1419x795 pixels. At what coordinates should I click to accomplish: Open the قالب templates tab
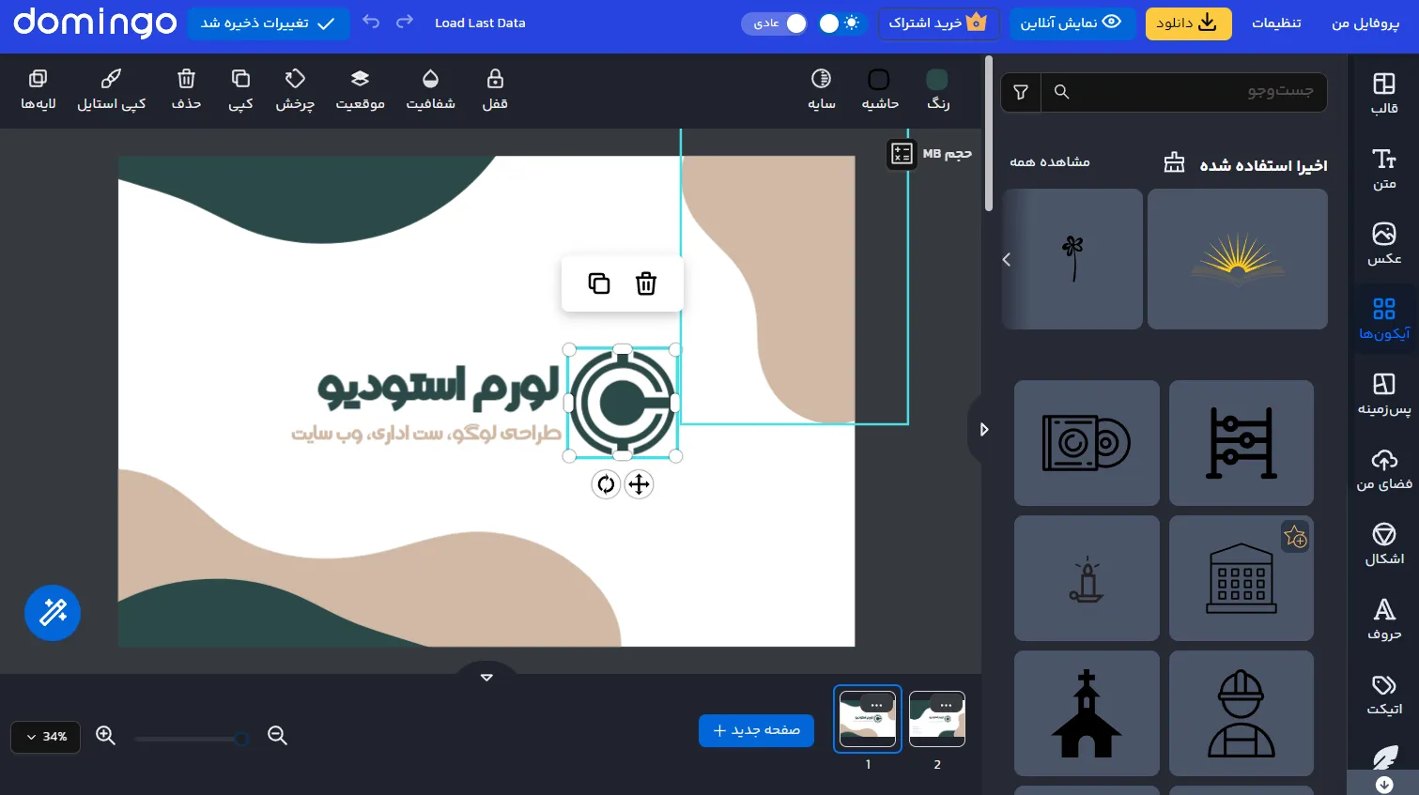[1383, 93]
